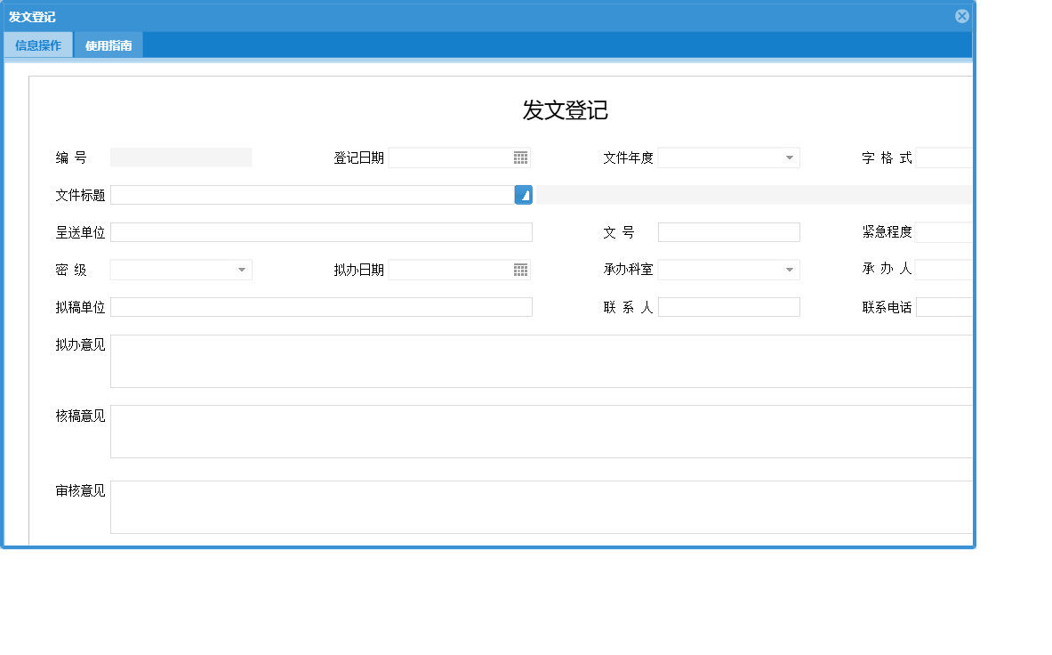
Task: Click inside the 审核意见 text area
Action: pyautogui.click(x=534, y=505)
